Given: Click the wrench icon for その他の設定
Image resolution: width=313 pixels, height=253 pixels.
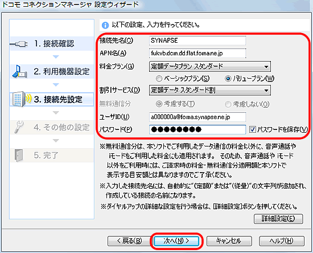Looking at the screenshot, I should [x=19, y=127].
